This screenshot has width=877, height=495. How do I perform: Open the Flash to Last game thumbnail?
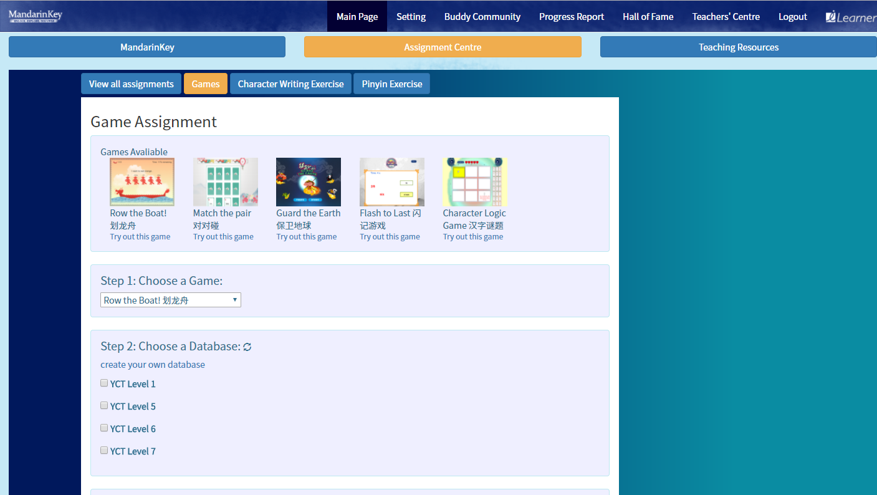coord(392,182)
